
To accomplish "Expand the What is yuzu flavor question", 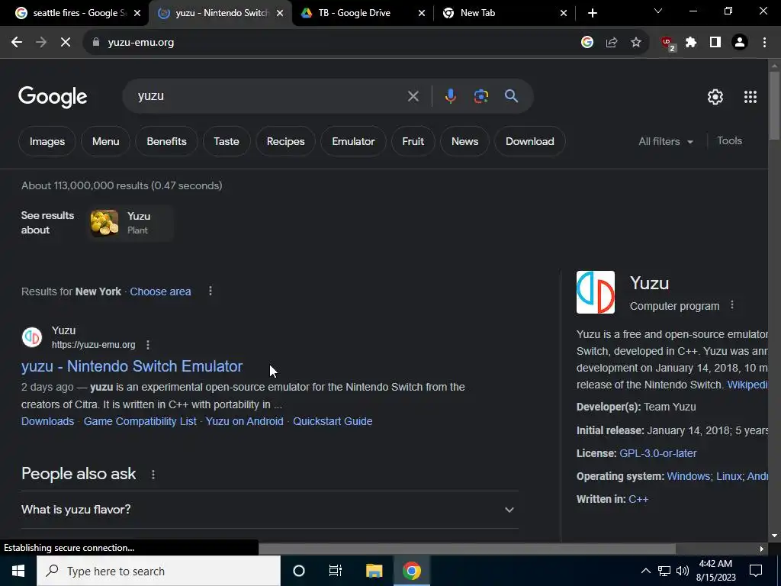I will [x=269, y=510].
